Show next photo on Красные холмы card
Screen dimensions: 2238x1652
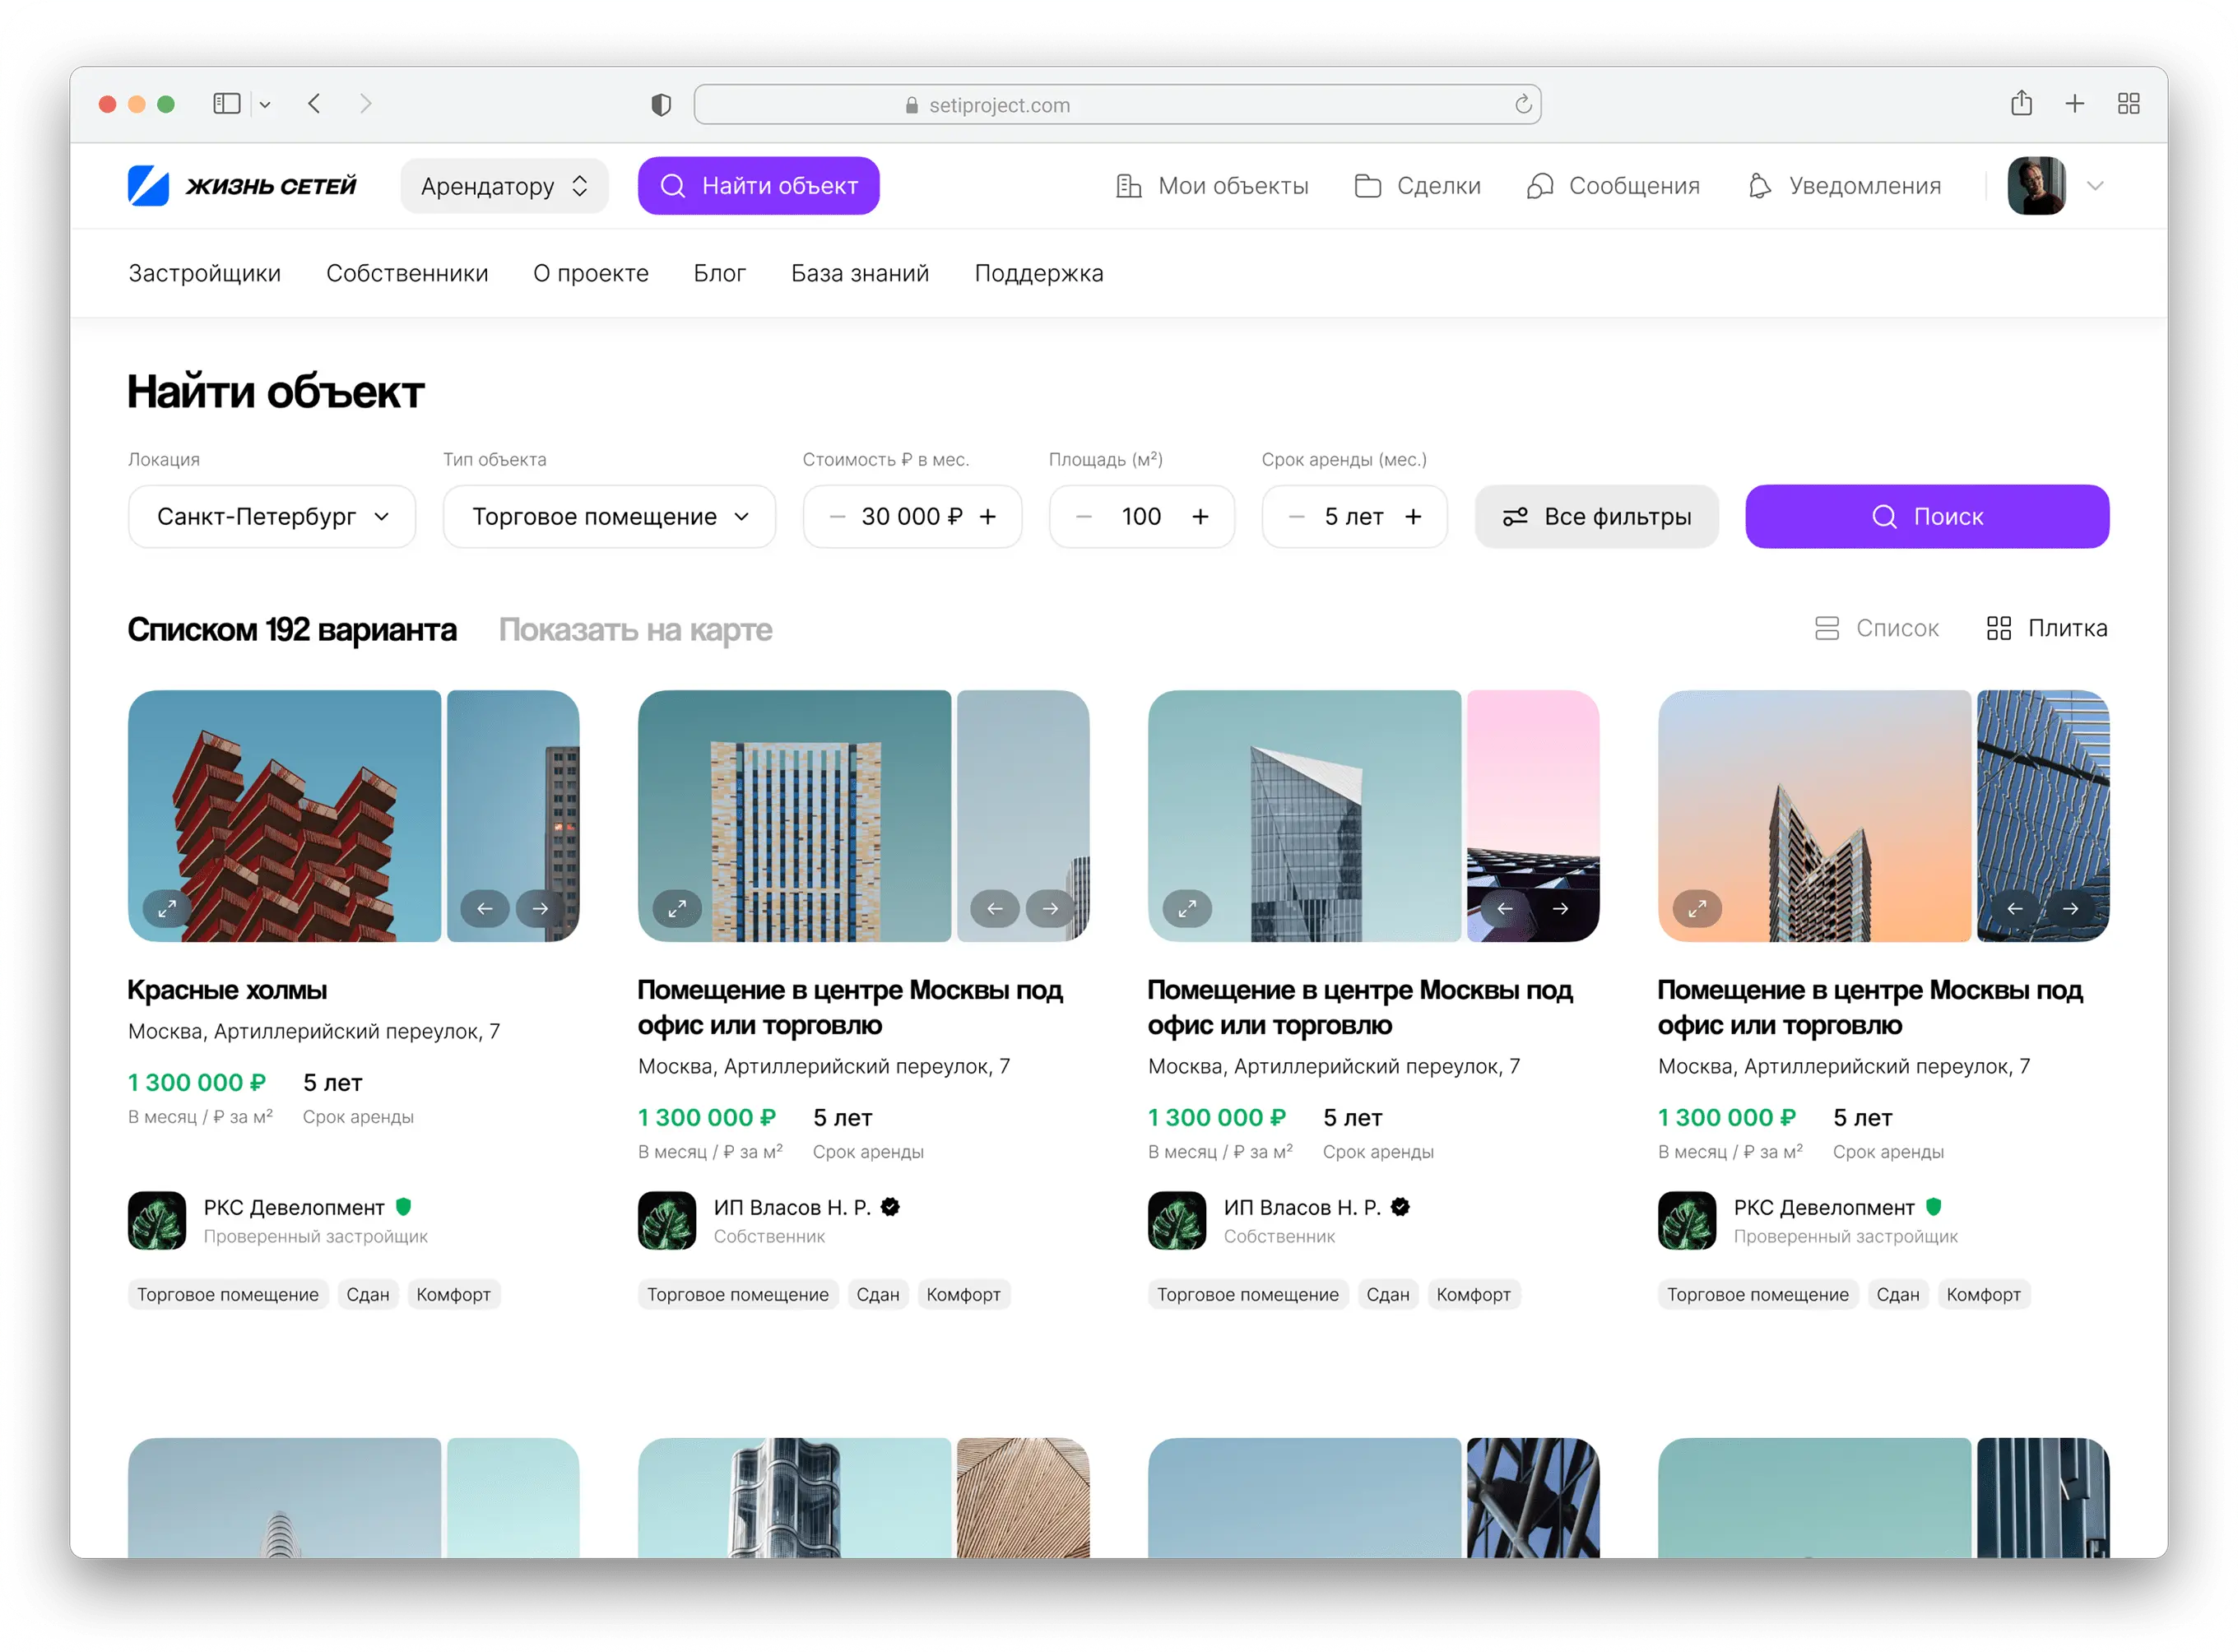pos(540,908)
